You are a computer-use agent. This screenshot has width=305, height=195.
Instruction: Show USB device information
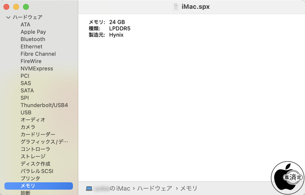pos(26,113)
